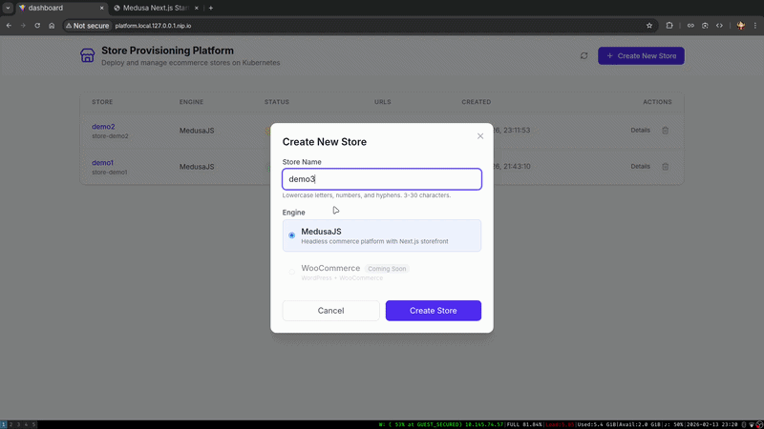Screen dimensions: 764x429
Task: Click the Create Store button
Action: 434,311
